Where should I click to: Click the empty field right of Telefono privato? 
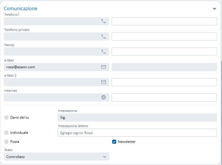164,36
